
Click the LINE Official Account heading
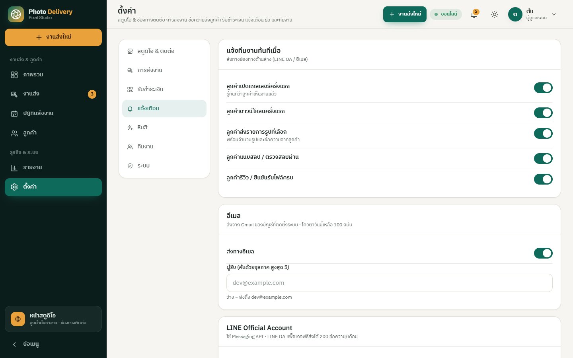[259, 328]
